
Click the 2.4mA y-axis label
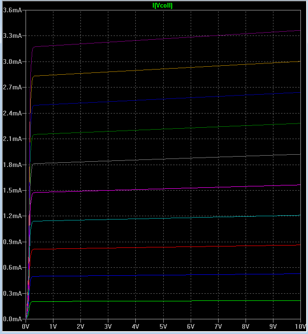pyautogui.click(x=12, y=113)
